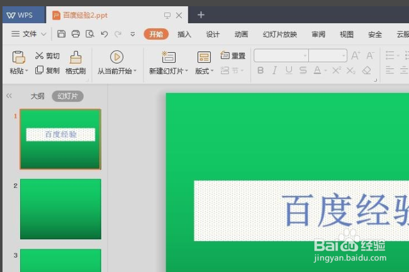
Task: Toggle italic formatting
Action: click(274, 70)
